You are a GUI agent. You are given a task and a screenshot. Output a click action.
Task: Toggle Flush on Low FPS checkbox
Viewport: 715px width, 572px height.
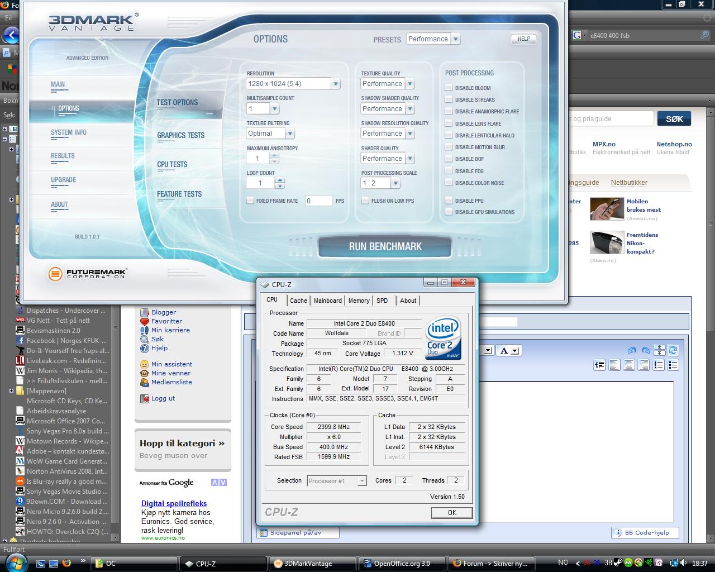(x=365, y=201)
